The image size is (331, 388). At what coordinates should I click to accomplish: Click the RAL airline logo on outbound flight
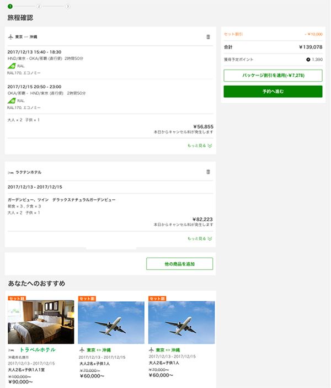(12, 66)
